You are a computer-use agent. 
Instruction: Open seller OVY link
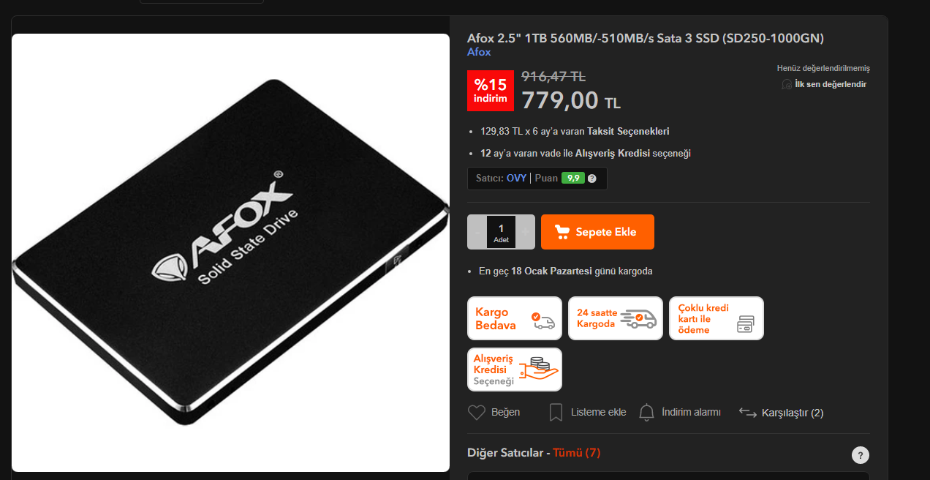[516, 178]
